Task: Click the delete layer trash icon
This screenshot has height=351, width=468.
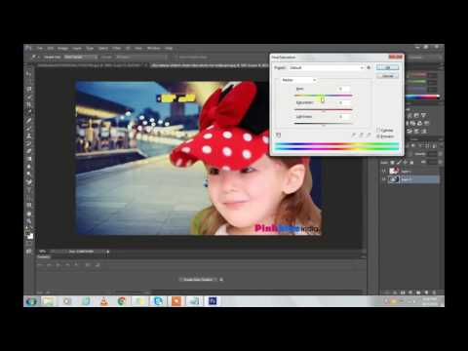Action: click(435, 292)
